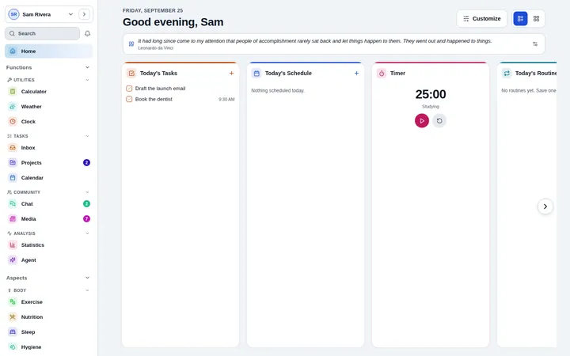Start the Studying timer
Image resolution: width=570 pixels, height=356 pixels.
pos(422,120)
